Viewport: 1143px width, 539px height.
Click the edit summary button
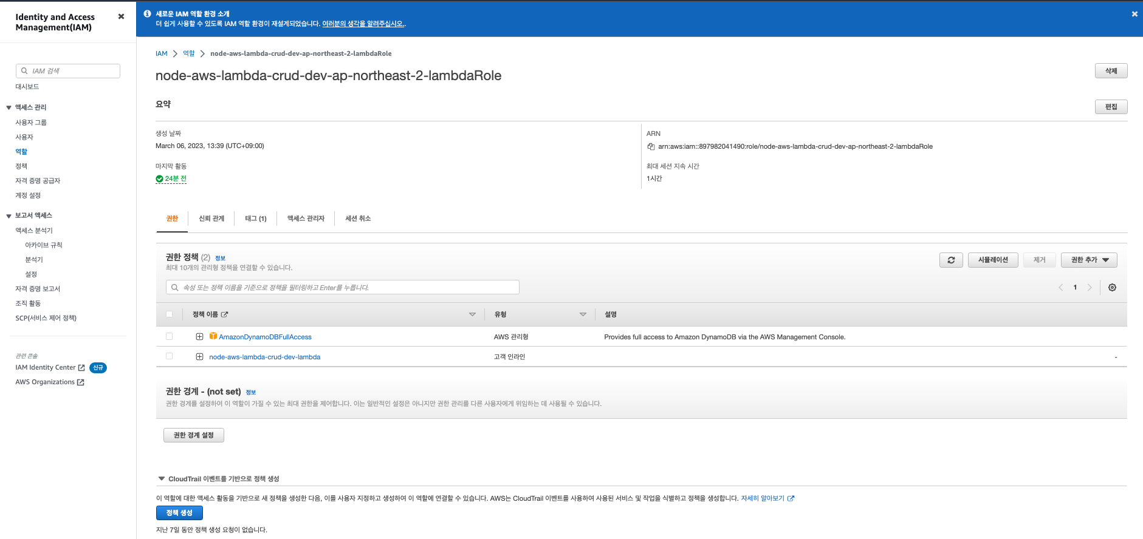(1111, 107)
